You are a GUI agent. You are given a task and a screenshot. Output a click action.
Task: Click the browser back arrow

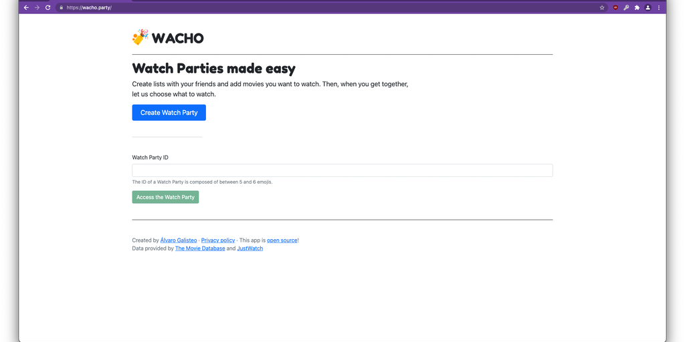coord(26,7)
